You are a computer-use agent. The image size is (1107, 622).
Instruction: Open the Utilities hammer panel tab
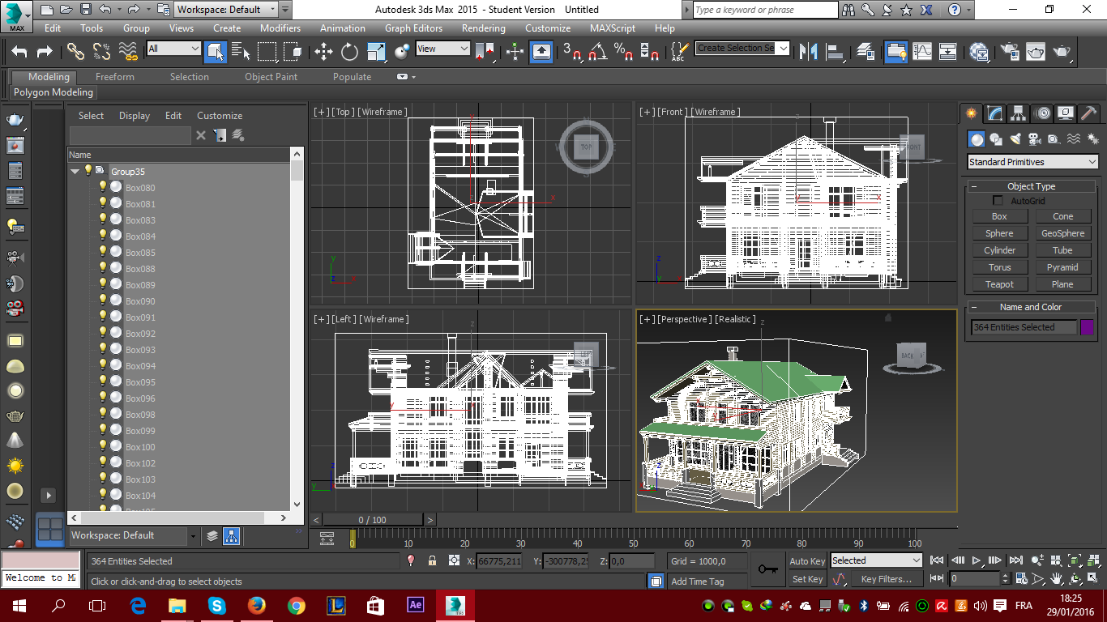click(1089, 113)
